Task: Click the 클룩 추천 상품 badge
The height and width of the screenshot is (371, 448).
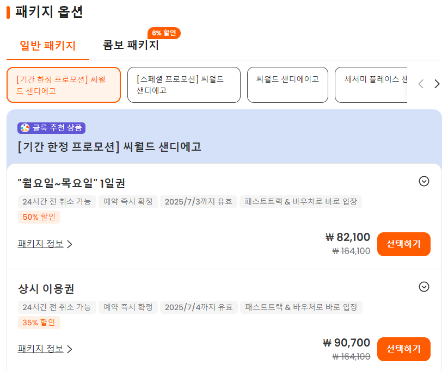Action: tap(51, 128)
